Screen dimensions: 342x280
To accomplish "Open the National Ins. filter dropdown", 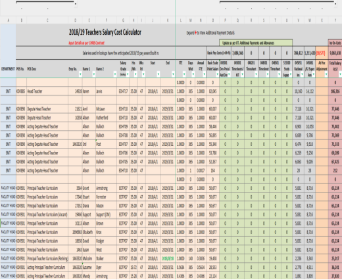I will click(x=302, y=74).
